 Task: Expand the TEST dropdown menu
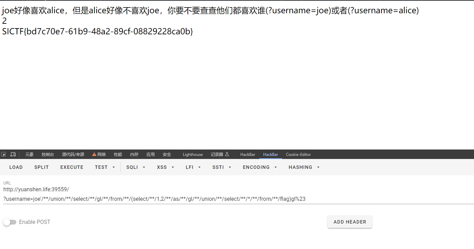click(x=105, y=167)
